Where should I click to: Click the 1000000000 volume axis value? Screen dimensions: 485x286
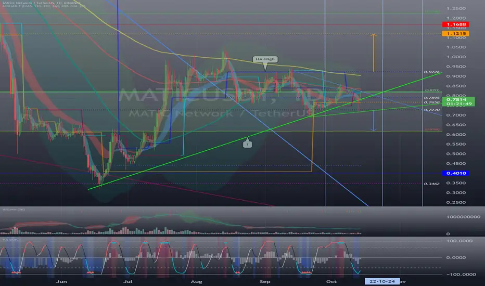(x=463, y=217)
